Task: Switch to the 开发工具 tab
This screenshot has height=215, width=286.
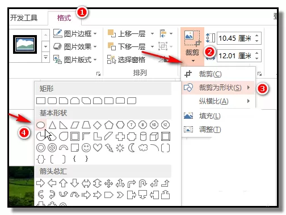Action: pyautogui.click(x=24, y=18)
